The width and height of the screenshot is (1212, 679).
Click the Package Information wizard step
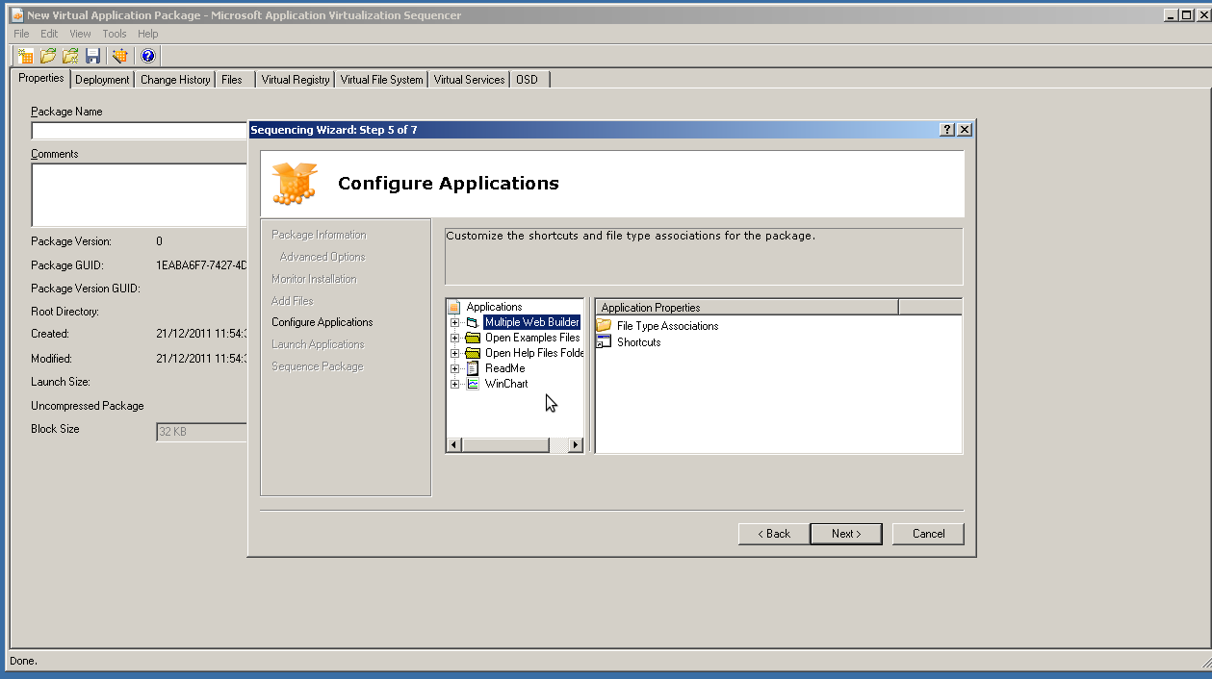(x=319, y=235)
